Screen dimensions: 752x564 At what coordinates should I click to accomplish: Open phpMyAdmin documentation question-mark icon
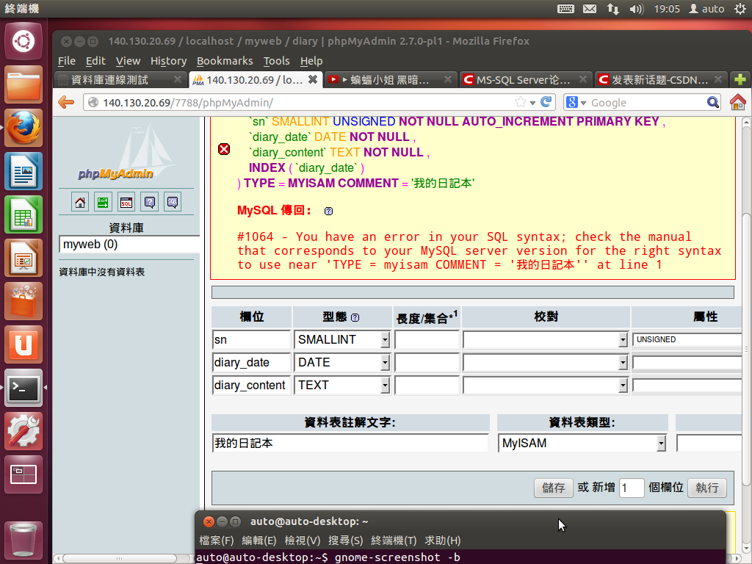click(149, 201)
